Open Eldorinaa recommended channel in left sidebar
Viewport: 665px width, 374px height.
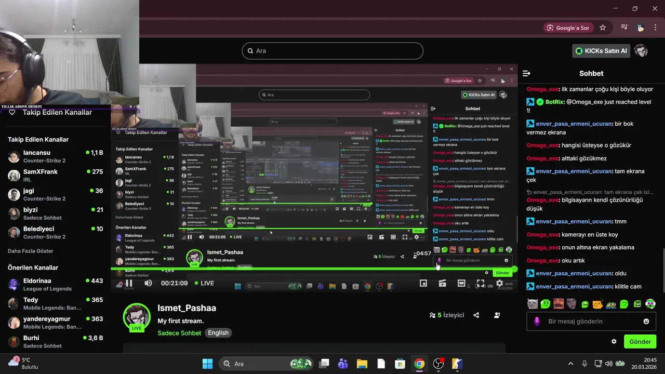click(56, 284)
